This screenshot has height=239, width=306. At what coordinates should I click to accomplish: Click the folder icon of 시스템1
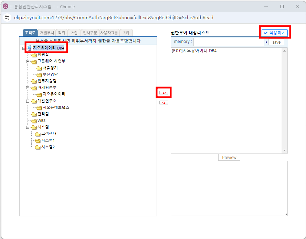[x=38, y=141]
